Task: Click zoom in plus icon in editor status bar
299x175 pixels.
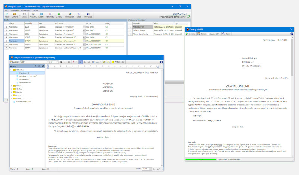Action: click(x=158, y=169)
